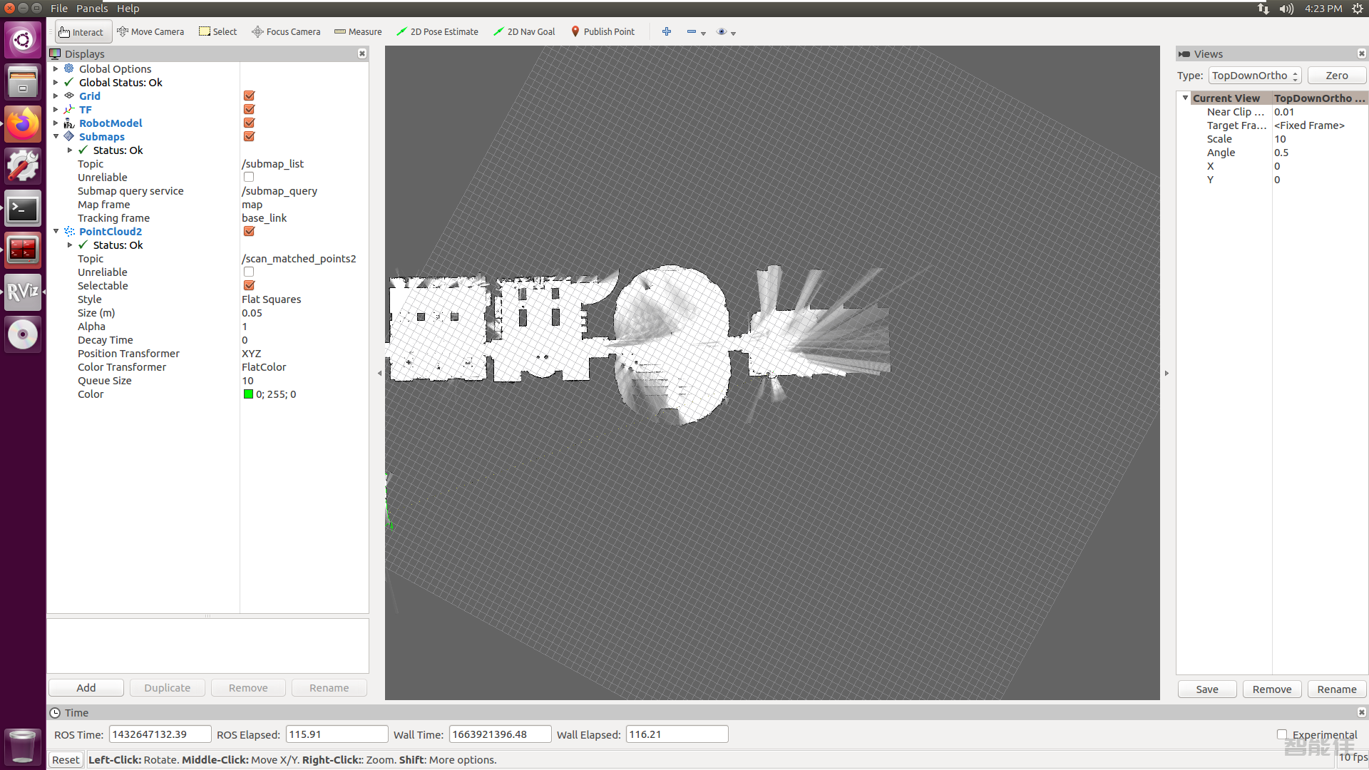Select the Move Camera tool
This screenshot has height=770, width=1369.
pyautogui.click(x=150, y=31)
